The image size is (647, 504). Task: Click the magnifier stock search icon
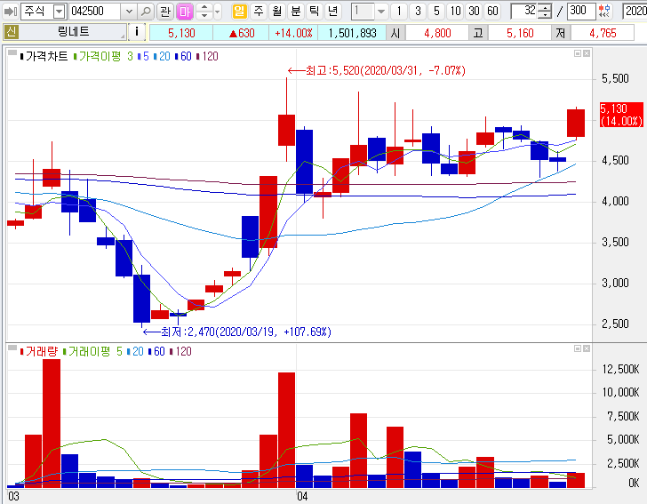click(145, 12)
